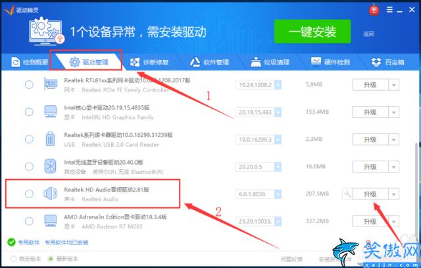Switch to the 驱动管理 tab
This screenshot has width=421, height=268.
click(x=89, y=63)
